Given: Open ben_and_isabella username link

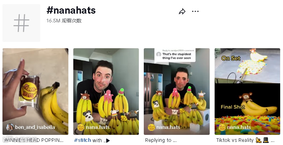Looking at the screenshot, I should pyautogui.click(x=35, y=127).
